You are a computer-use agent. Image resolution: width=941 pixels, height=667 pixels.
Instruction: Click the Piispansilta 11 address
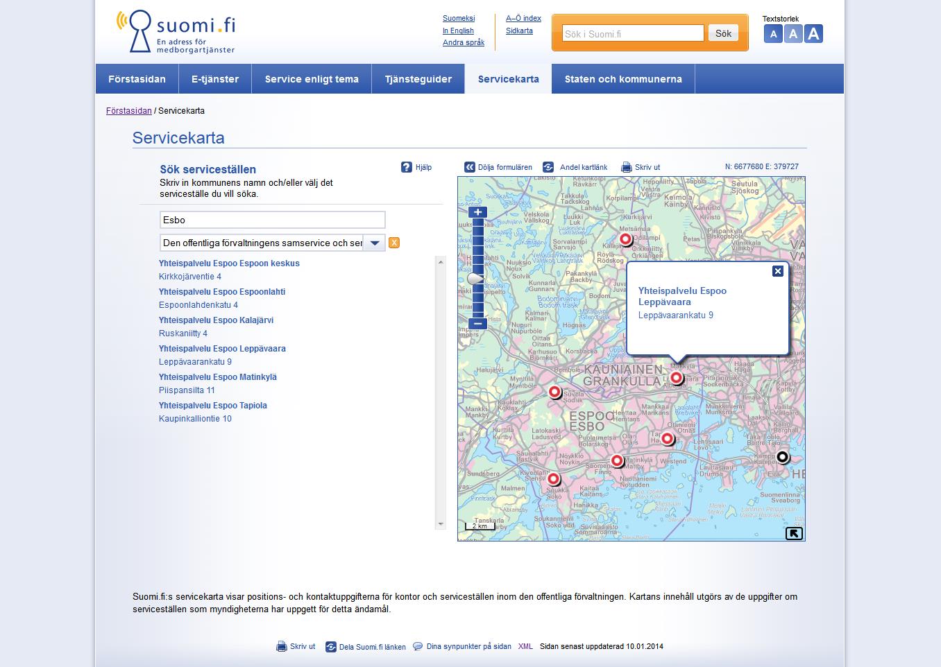tap(187, 390)
